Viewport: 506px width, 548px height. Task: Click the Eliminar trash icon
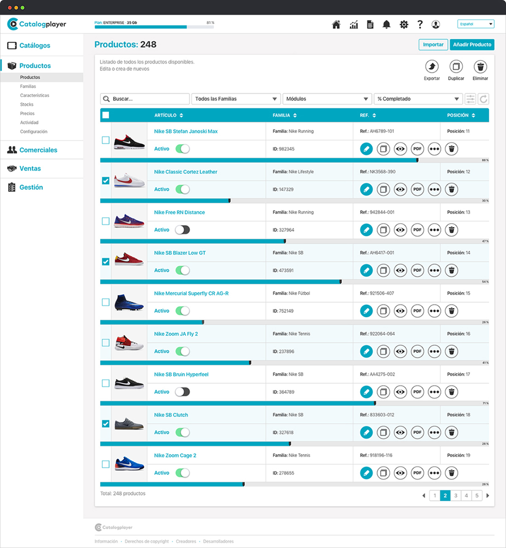tap(480, 67)
